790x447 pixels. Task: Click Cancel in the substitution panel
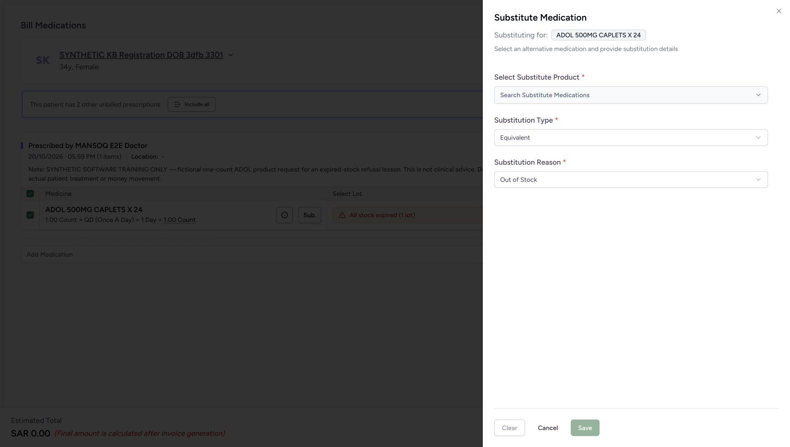point(548,428)
